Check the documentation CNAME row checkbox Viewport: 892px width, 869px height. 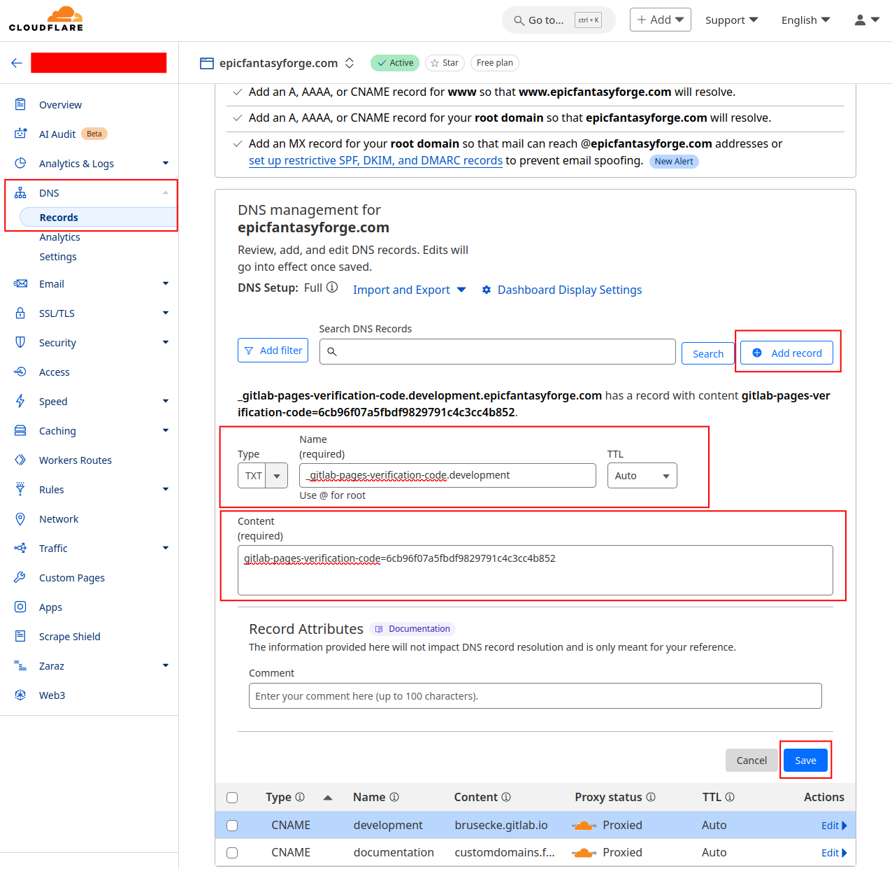pos(232,853)
